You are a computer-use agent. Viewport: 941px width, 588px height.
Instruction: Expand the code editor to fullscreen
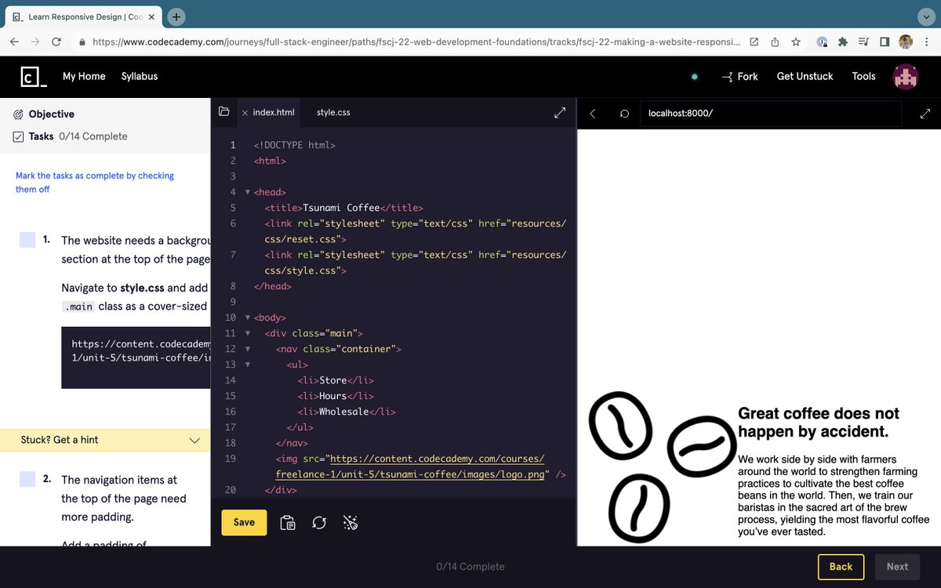pyautogui.click(x=560, y=112)
